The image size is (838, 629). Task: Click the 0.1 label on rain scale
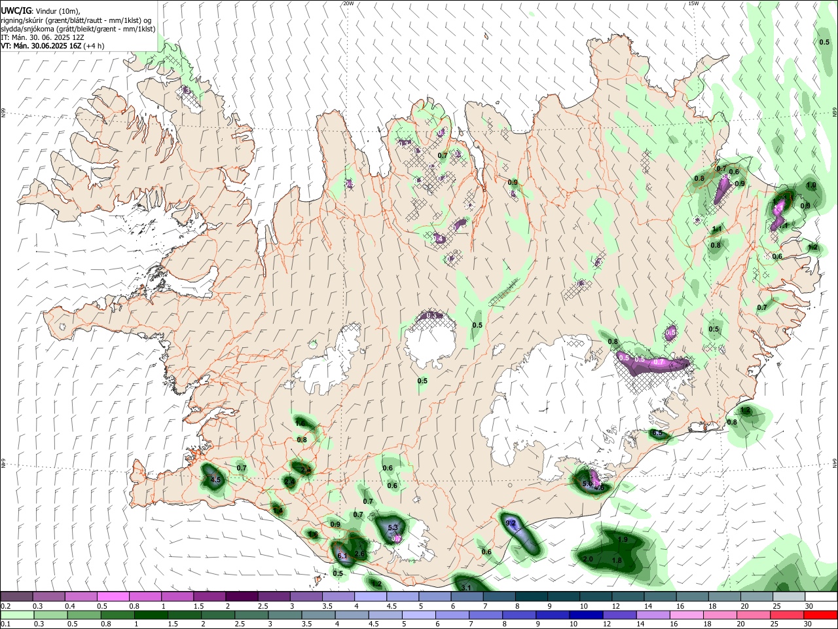pos(6,624)
